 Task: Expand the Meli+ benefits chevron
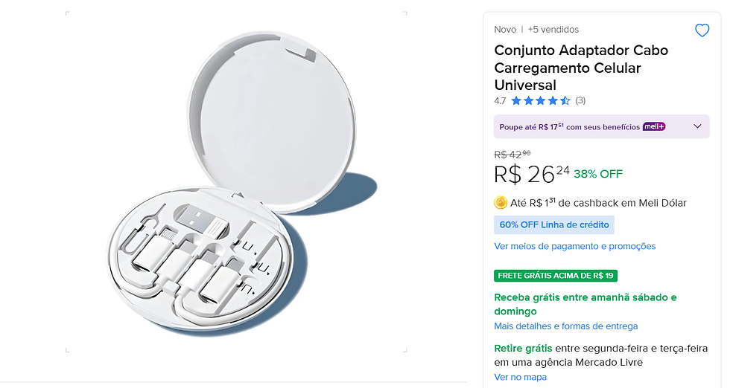click(x=697, y=126)
